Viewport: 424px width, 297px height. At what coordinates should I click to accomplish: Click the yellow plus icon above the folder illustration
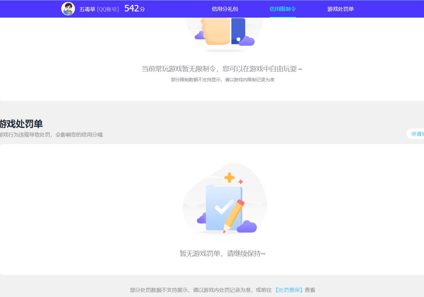point(229,178)
